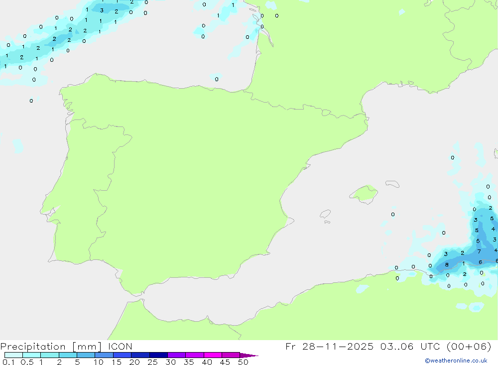The width and height of the screenshot is (498, 365).
Task: Select the 1–2 mm legend color swatch
Action: (x=50, y=355)
